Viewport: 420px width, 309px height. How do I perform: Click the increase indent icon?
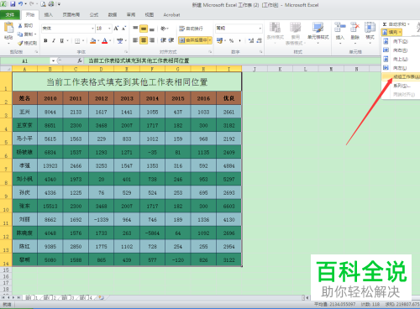point(171,40)
